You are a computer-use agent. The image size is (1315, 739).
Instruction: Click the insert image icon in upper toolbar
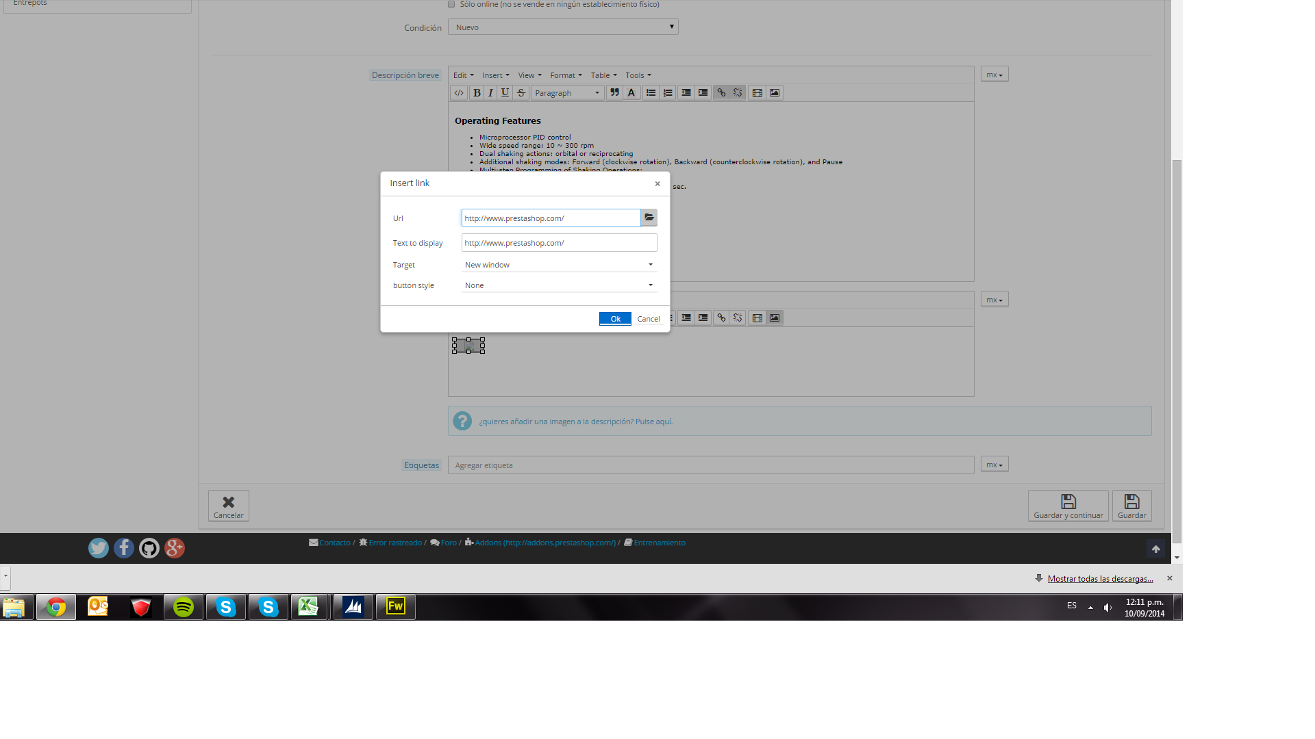(775, 93)
